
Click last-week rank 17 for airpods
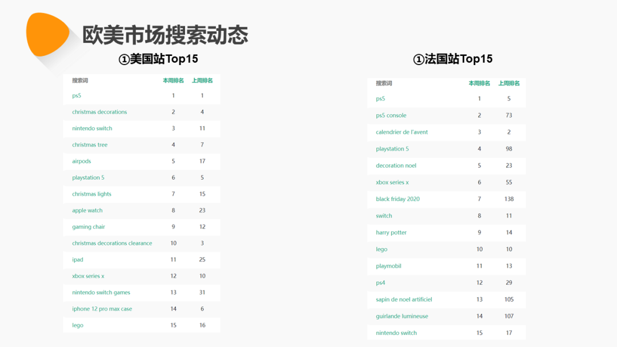click(x=202, y=161)
